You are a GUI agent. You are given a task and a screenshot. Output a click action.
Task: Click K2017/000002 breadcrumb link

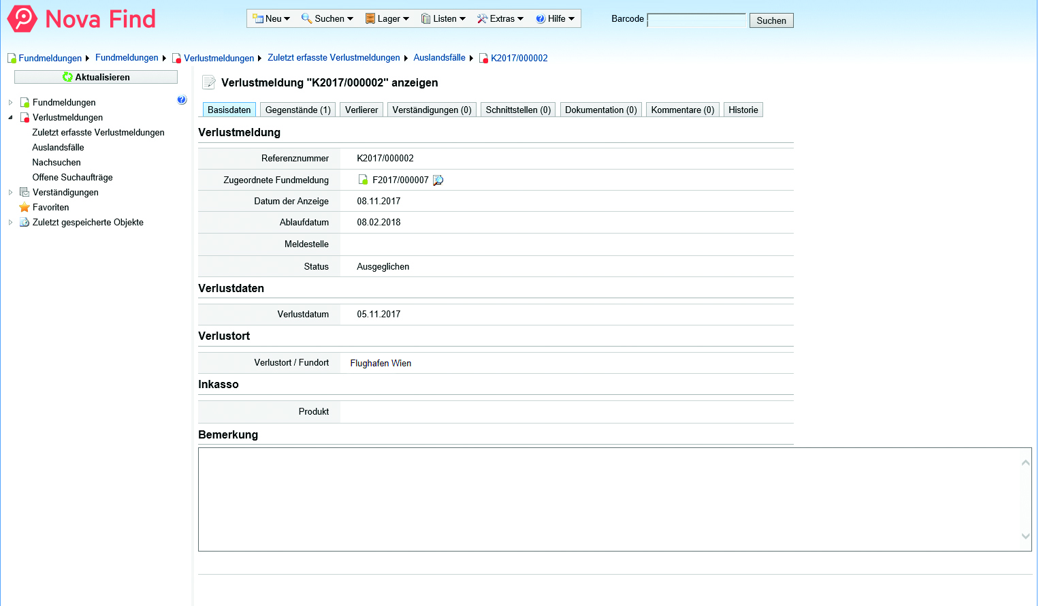tap(519, 58)
